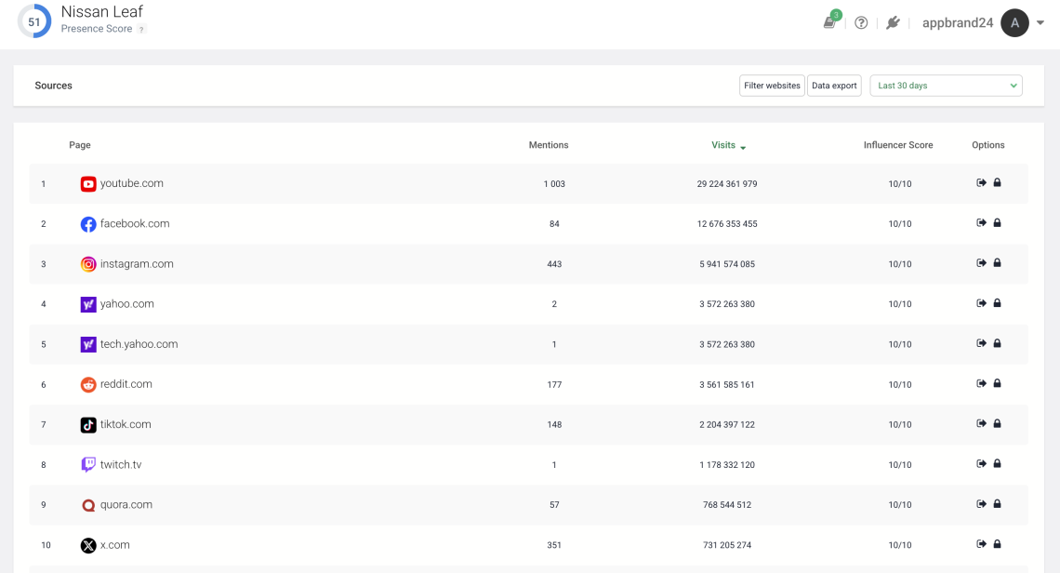Click the appbrand24 account name

(957, 23)
